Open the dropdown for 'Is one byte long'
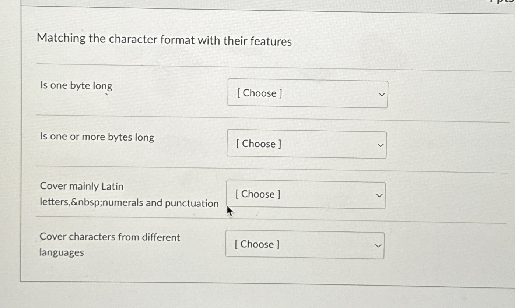Screen dimensions: 515x308 point(307,94)
